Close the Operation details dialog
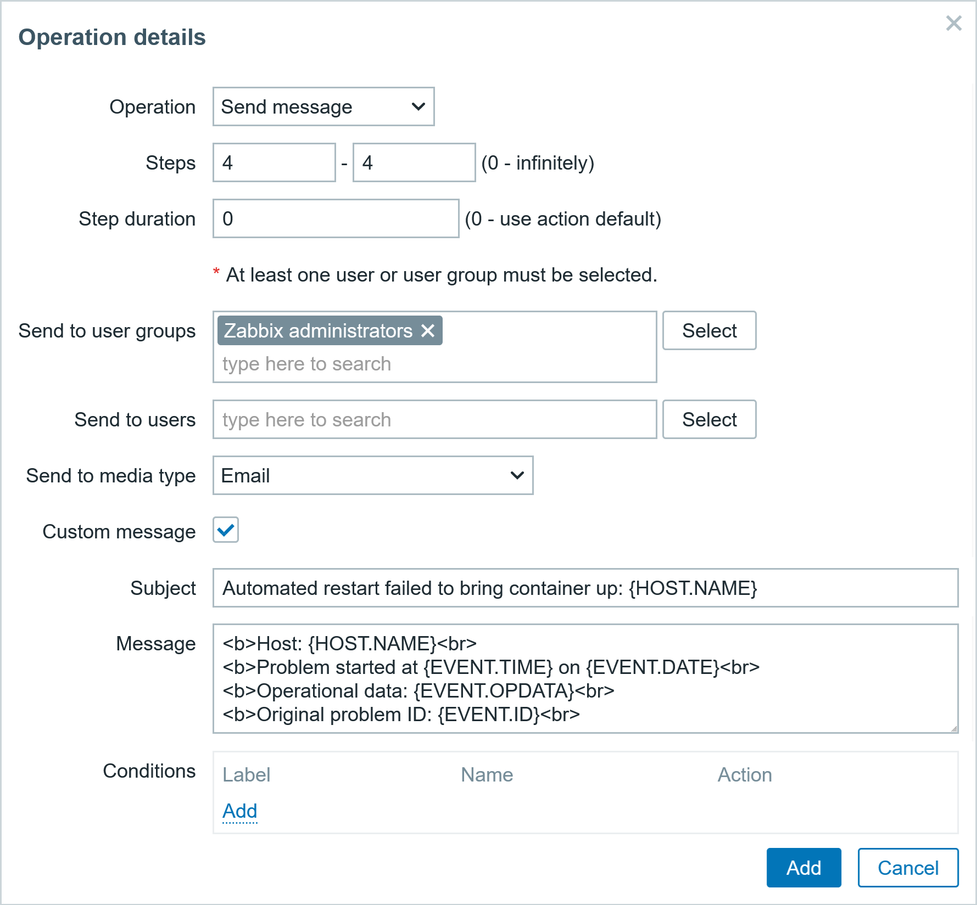This screenshot has height=905, width=977. click(x=953, y=23)
